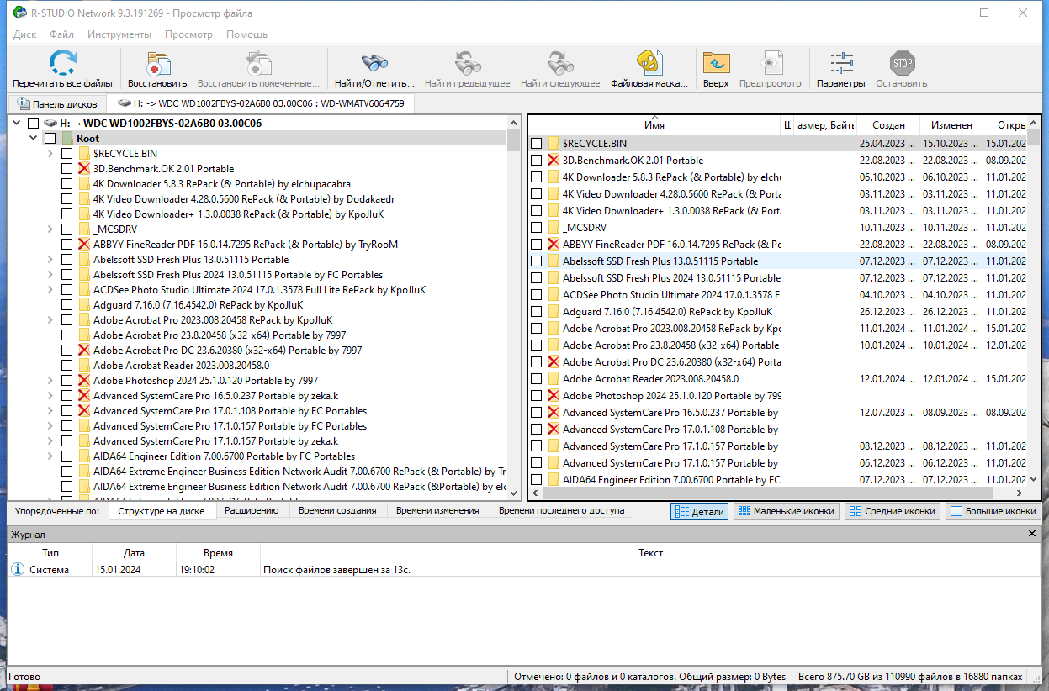Open the Инструменты menu
Screen dimensions: 1049x691
click(x=119, y=34)
